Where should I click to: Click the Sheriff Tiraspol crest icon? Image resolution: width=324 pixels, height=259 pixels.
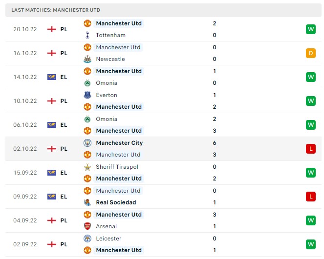(87, 167)
